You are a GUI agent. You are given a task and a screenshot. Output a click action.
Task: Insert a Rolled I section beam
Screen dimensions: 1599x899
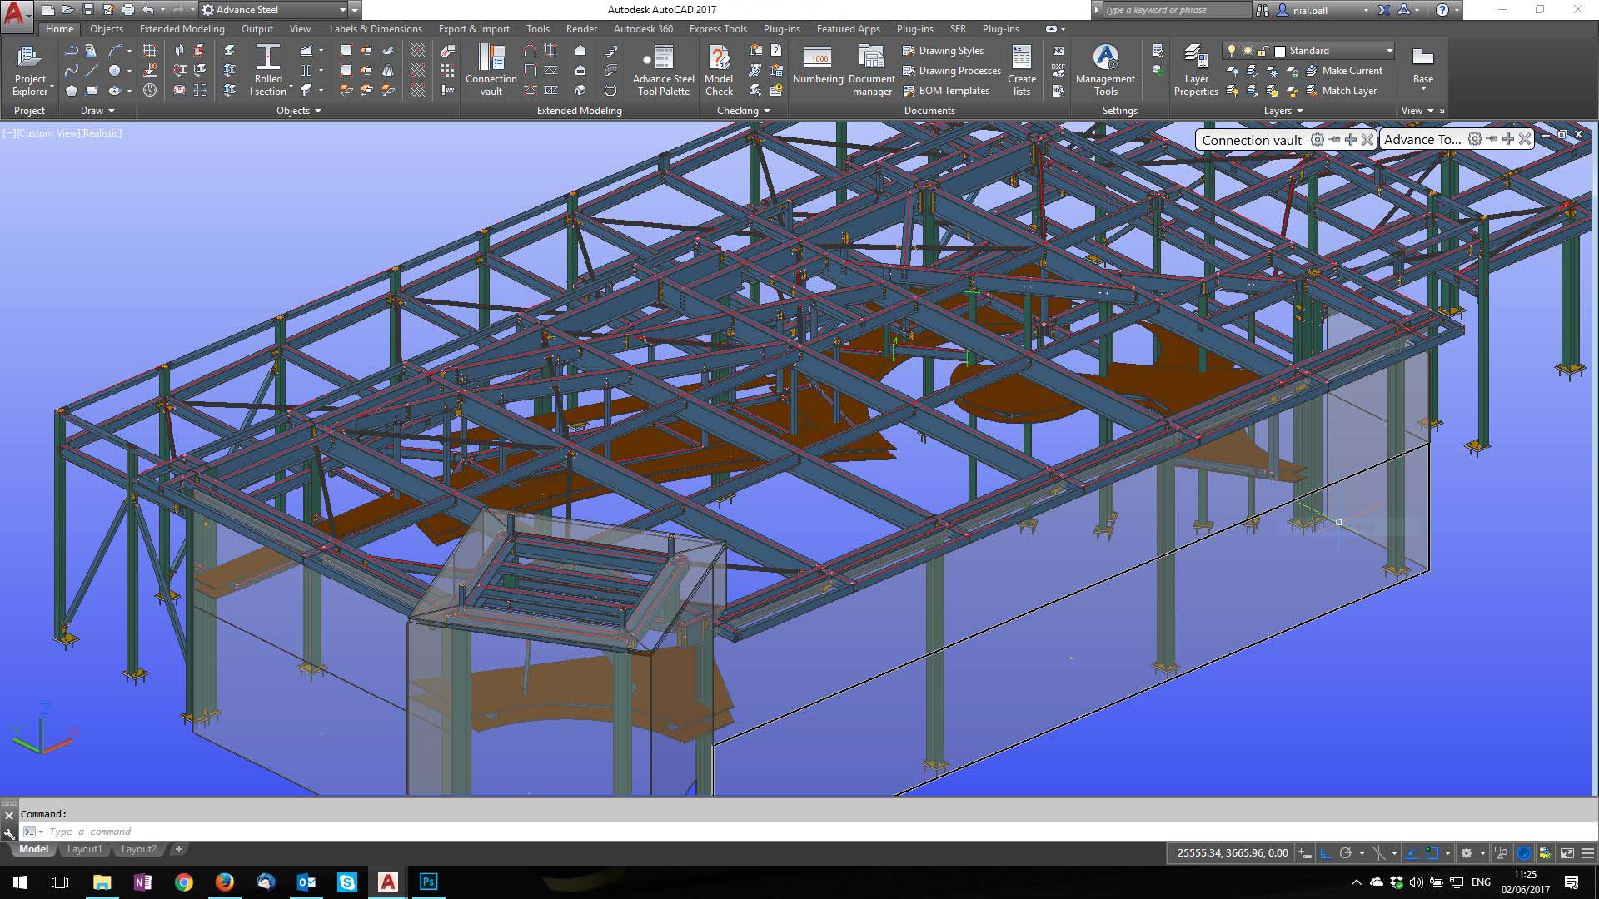click(x=268, y=72)
